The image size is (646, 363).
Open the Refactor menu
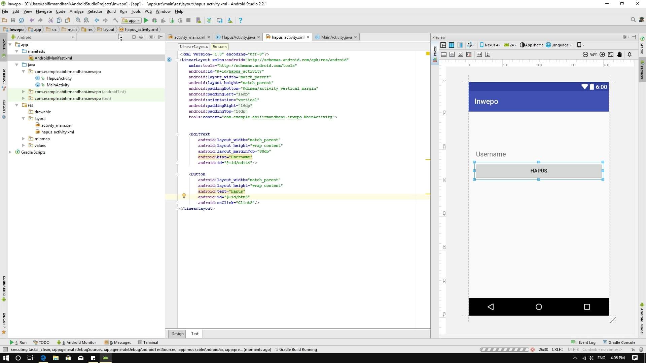tap(95, 11)
